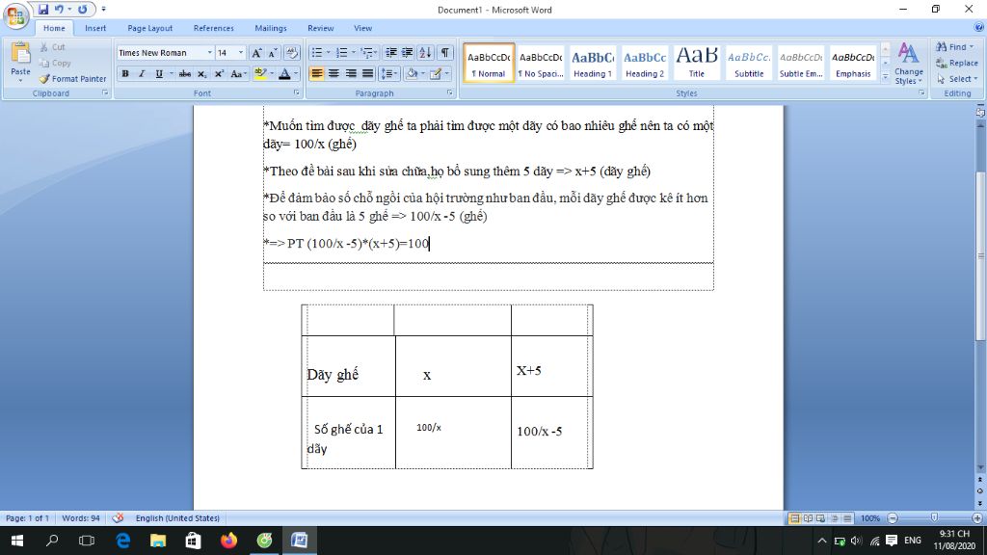
Task: Toggle underline formatting
Action: point(159,73)
